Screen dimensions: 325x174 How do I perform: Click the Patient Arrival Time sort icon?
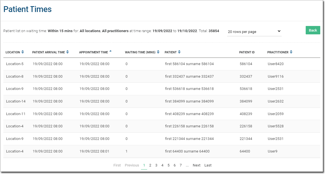[x=67, y=52]
